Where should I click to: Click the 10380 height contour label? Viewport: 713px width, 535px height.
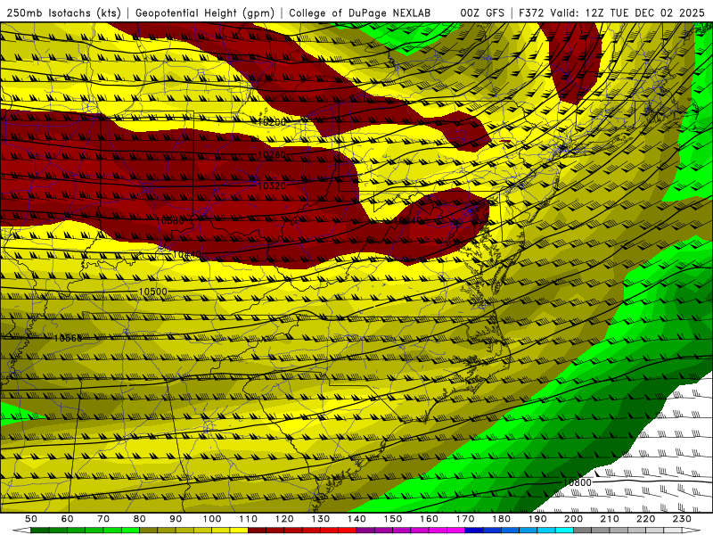pos(169,220)
